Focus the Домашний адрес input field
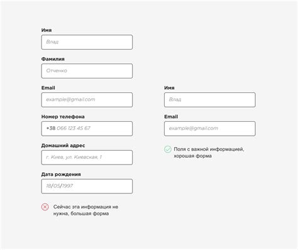The image size is (298, 250). (x=87, y=158)
